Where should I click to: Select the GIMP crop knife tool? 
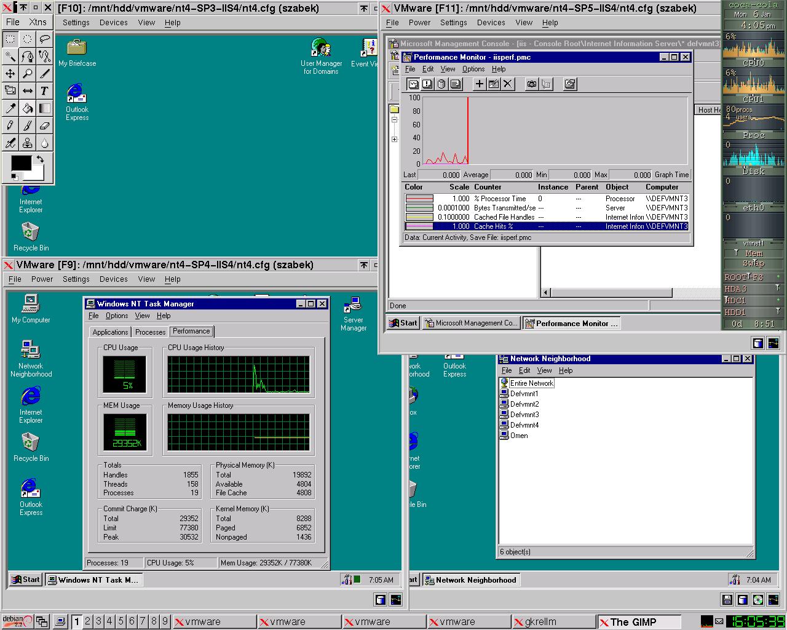(44, 73)
